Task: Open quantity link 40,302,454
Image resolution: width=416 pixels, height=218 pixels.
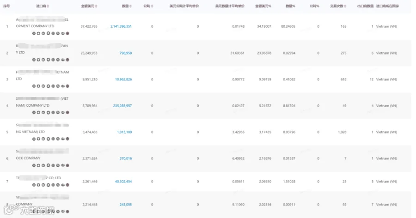Action: pyautogui.click(x=123, y=182)
